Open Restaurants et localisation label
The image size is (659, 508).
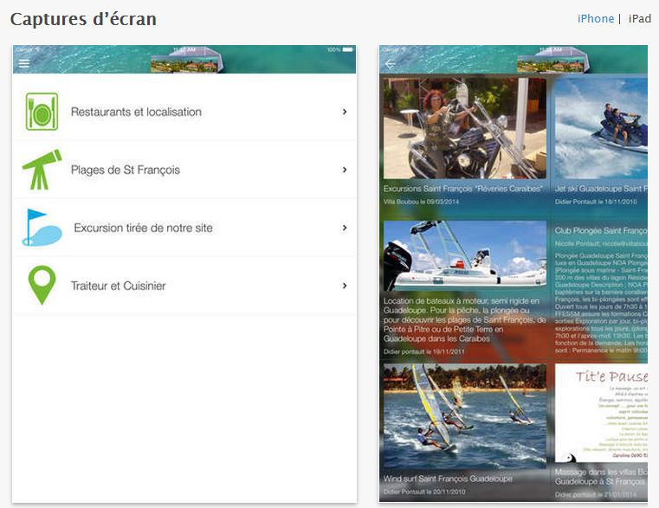(136, 112)
